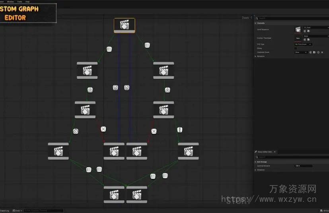This screenshot has width=329, height=213.
Task: Click the Custom Thumbnail browse folder icon
Action: [x=308, y=40]
